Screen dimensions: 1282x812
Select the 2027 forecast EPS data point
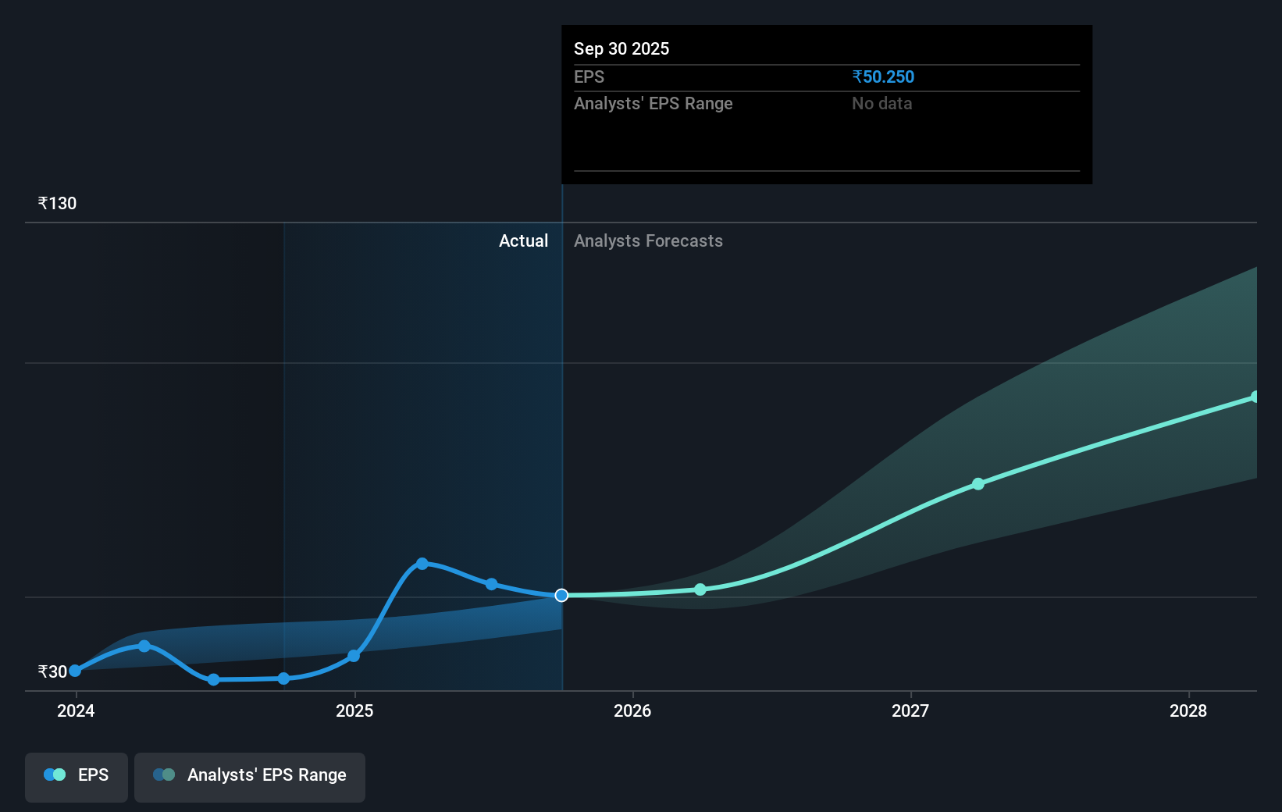coord(978,484)
